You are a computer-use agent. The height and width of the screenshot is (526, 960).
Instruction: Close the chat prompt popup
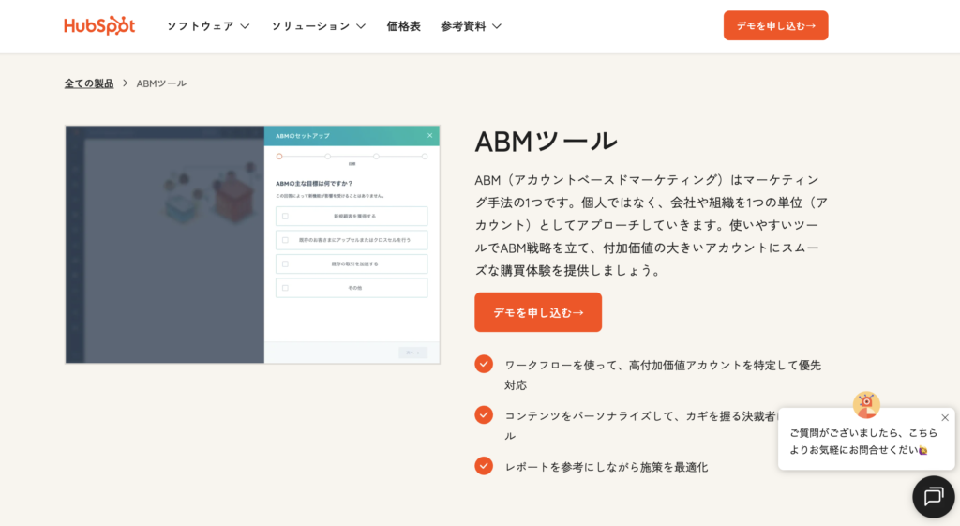pos(945,417)
